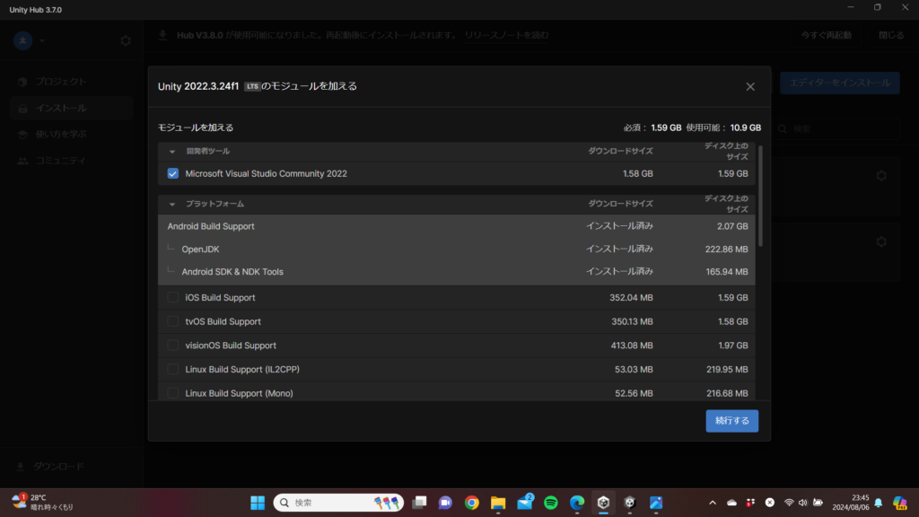Click the LTS badge in dialog title
919x517 pixels.
pos(252,86)
